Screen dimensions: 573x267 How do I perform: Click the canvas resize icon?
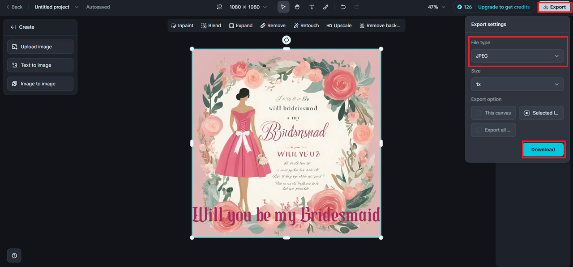(219, 7)
